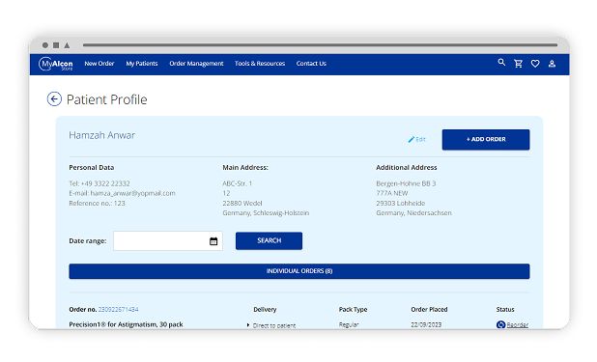
Task: Click the Bergen-Hohne BB 3 line
Action: (x=406, y=183)
